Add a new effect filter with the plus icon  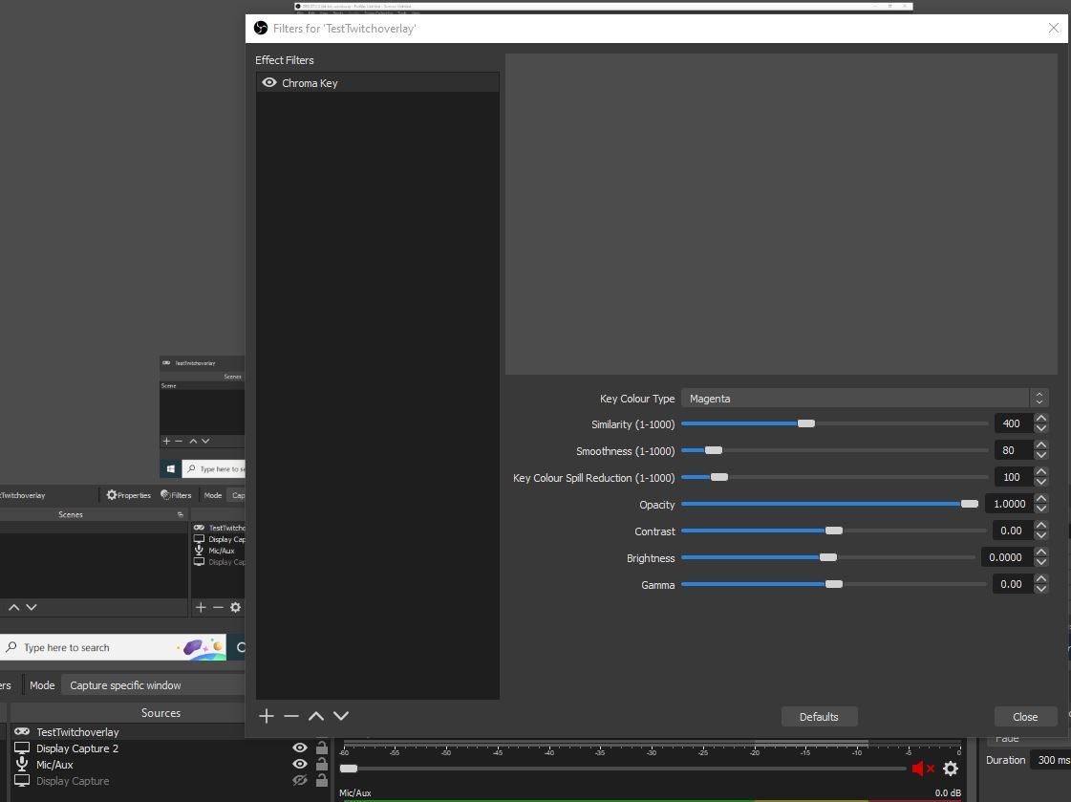(267, 715)
